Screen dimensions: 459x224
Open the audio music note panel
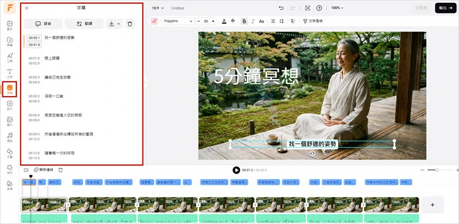[9, 137]
